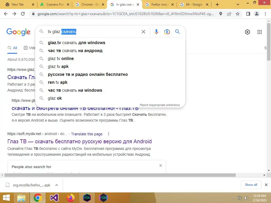Start voice search with the microphone icon
The width and height of the screenshot is (271, 203).
156,32
